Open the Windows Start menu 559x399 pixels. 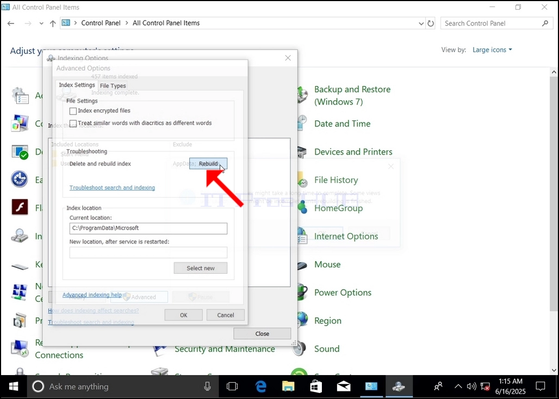(14, 386)
